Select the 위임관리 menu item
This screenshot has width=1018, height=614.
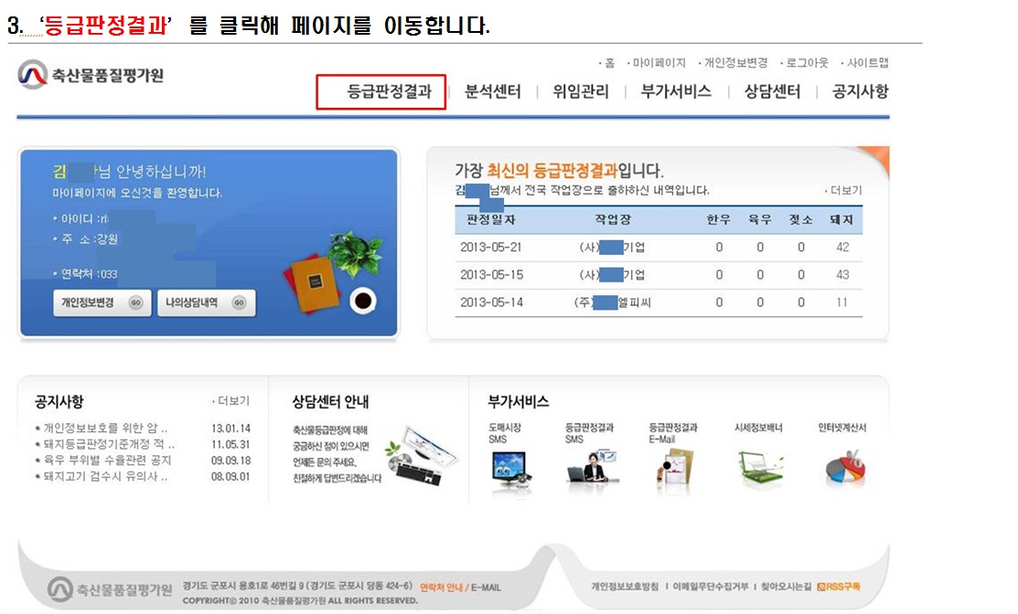(580, 91)
